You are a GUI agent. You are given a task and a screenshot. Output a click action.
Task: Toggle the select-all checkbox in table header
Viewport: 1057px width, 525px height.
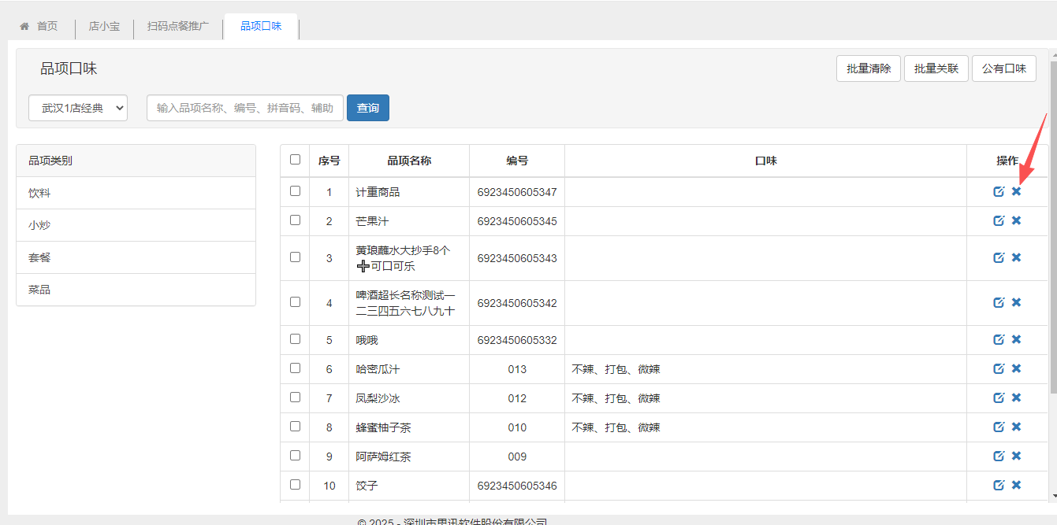(x=295, y=160)
